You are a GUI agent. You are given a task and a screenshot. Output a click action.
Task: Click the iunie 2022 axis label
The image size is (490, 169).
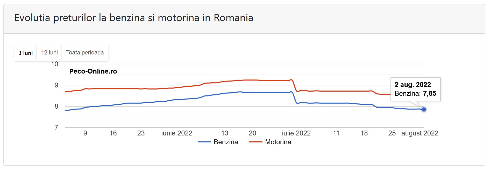click(177, 133)
